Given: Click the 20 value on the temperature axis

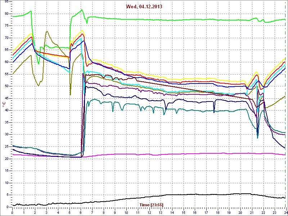Looking at the screenshot, I should pos(6,159).
